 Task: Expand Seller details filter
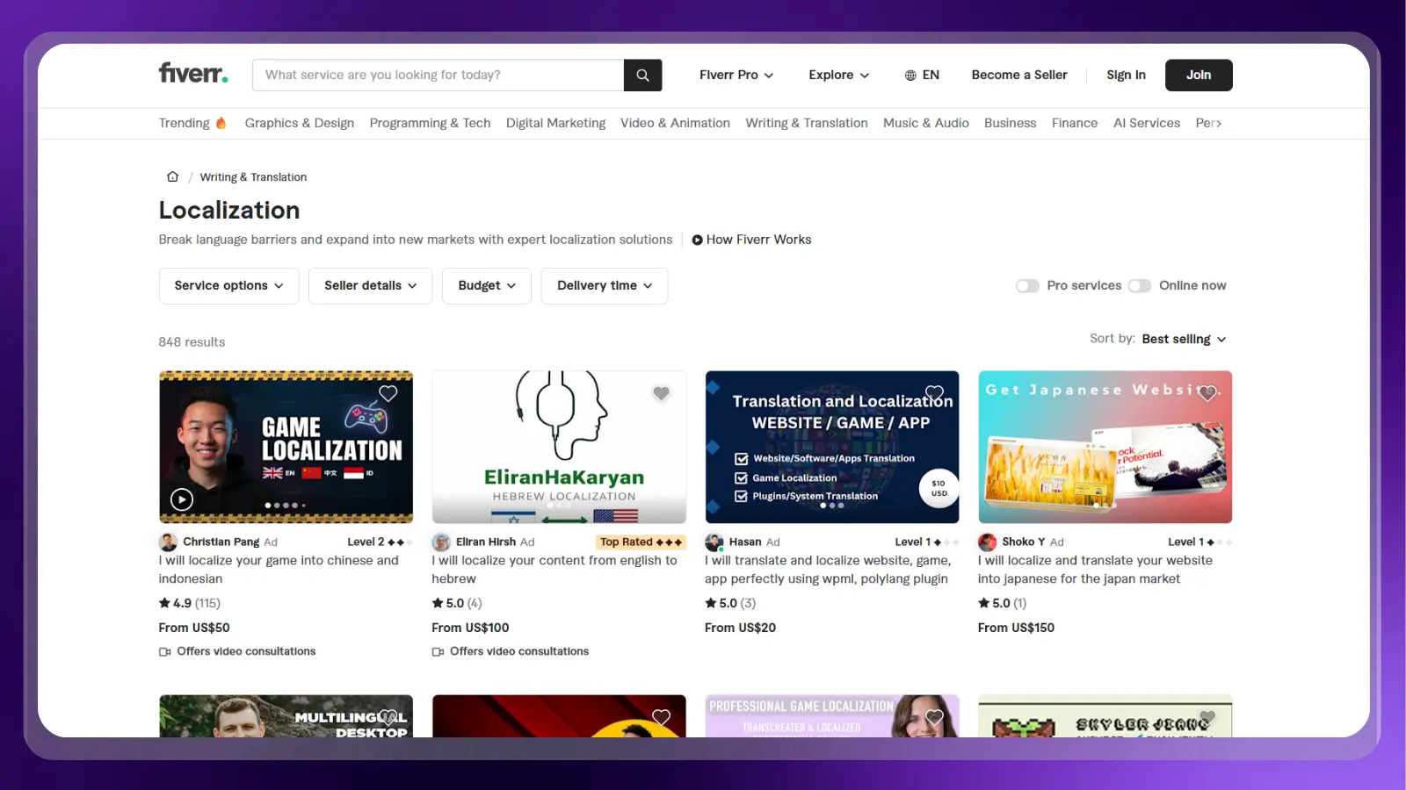pyautogui.click(x=370, y=286)
